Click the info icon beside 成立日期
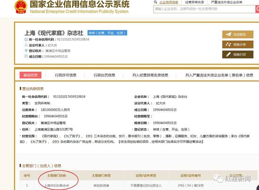This screenshot has width=259, height=190. click(26, 56)
